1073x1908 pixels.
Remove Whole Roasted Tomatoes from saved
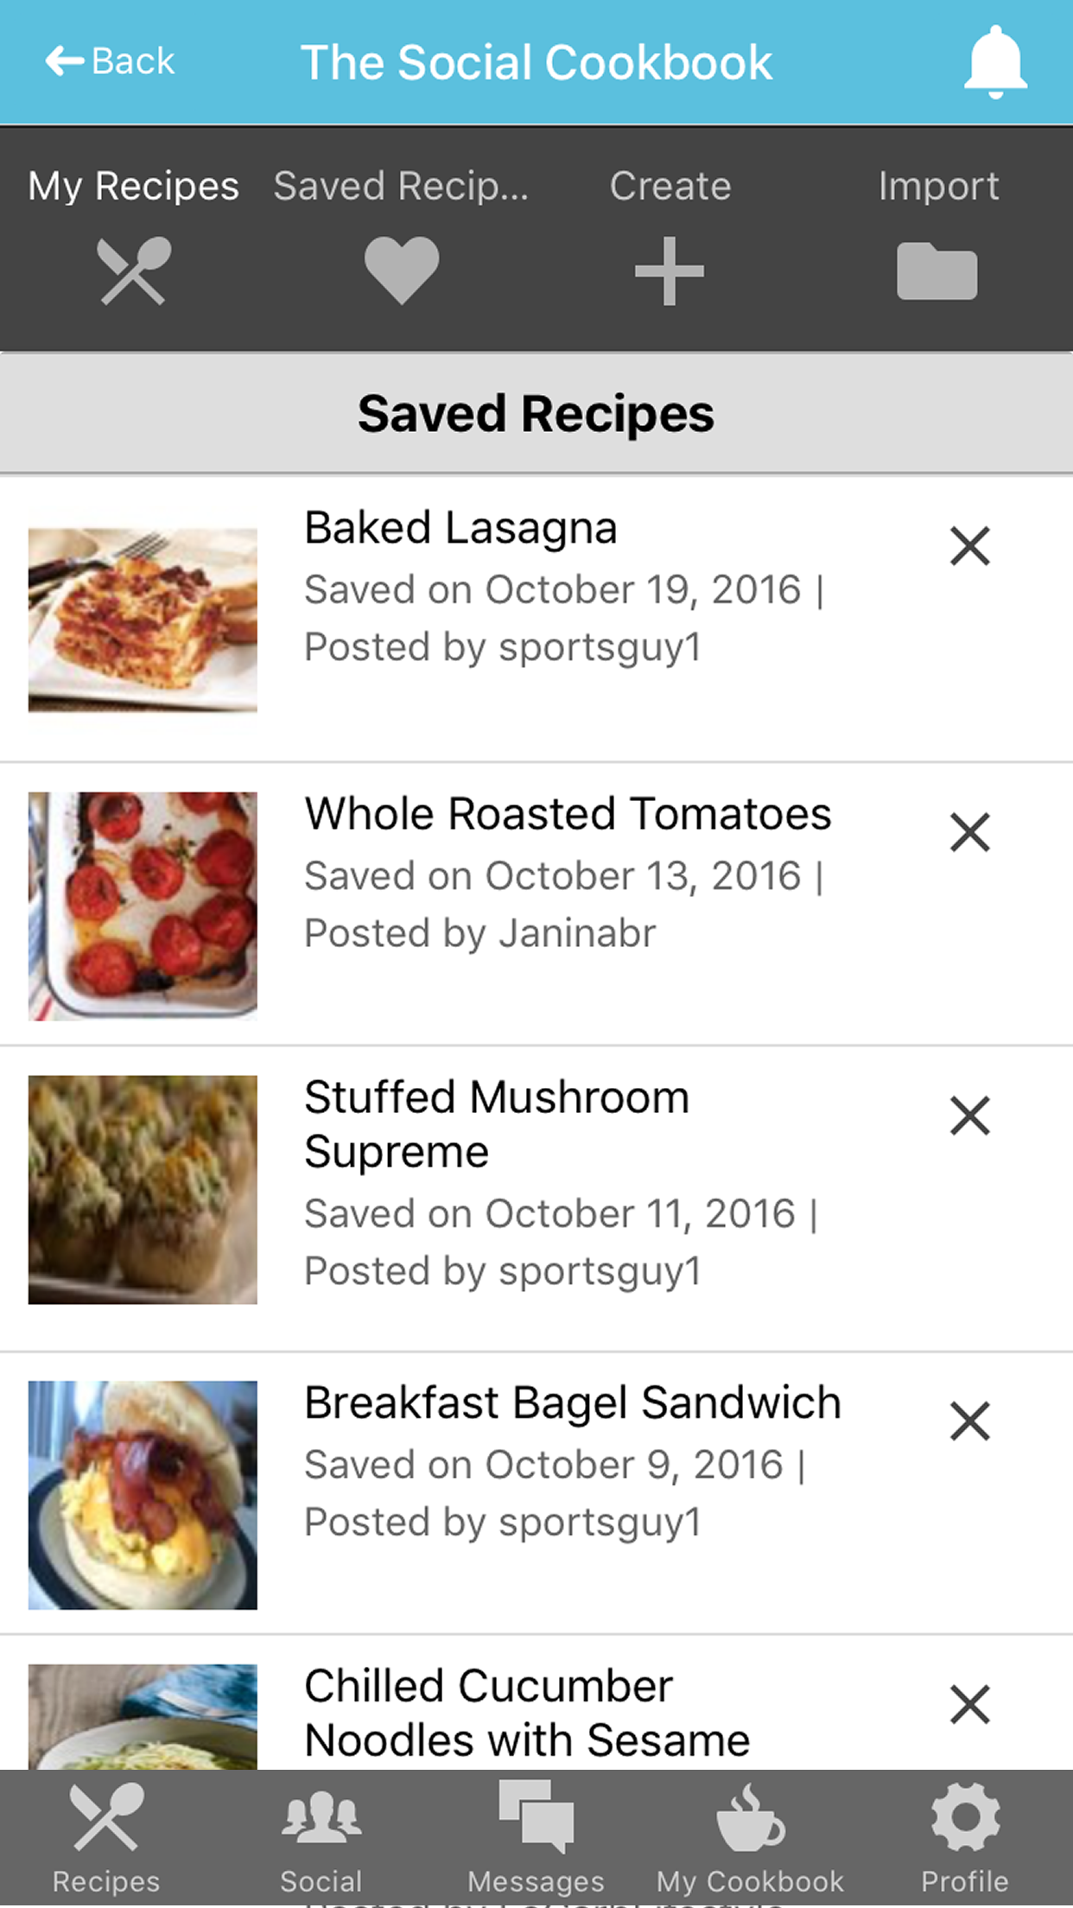tap(969, 832)
